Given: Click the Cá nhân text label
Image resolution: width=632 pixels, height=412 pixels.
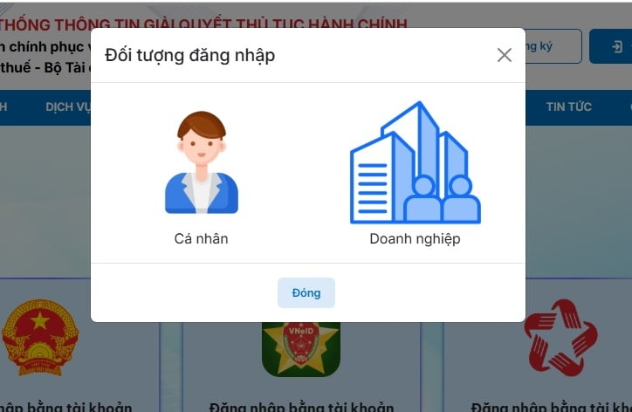Looking at the screenshot, I should [201, 238].
